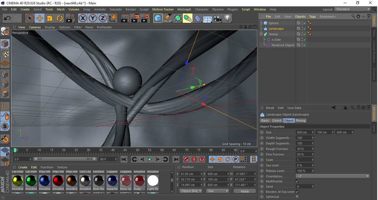Select the NeoKnot Object row
The image size is (378, 200).
(283, 45)
